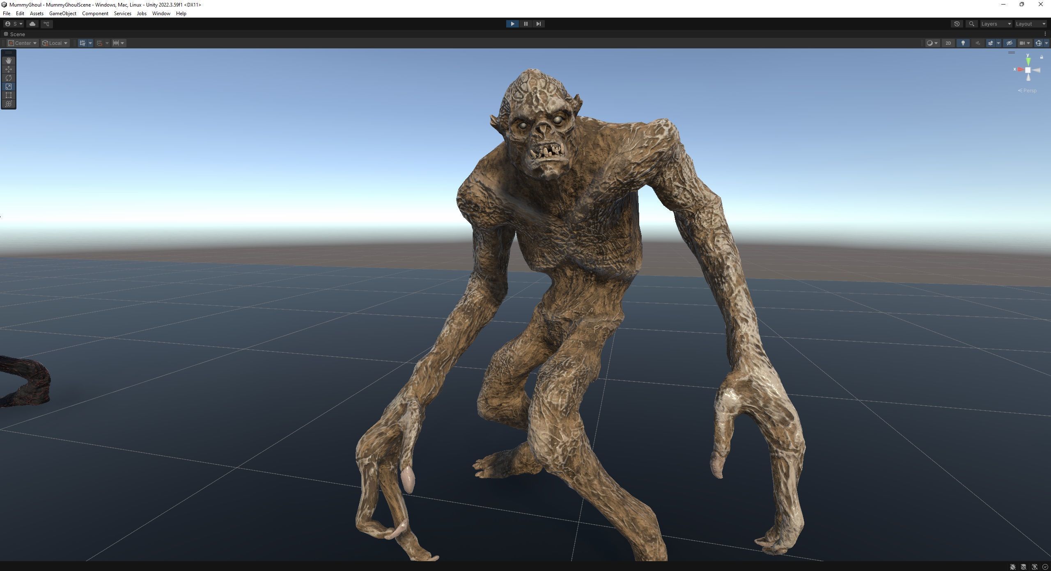Expand the grid visibility options arrow

(90, 43)
